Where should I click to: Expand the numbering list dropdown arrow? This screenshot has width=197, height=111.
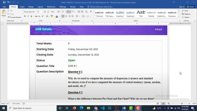[70, 12]
